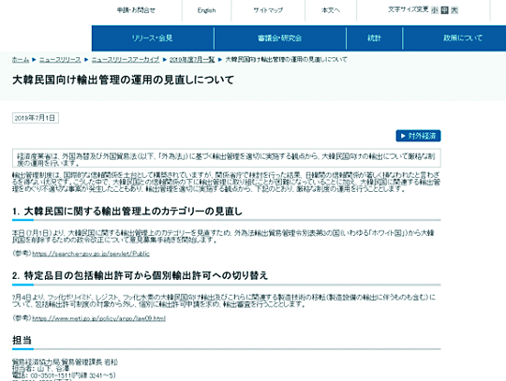Switch to the English site
Viewport: 506px width, 381px height.
pos(206,10)
